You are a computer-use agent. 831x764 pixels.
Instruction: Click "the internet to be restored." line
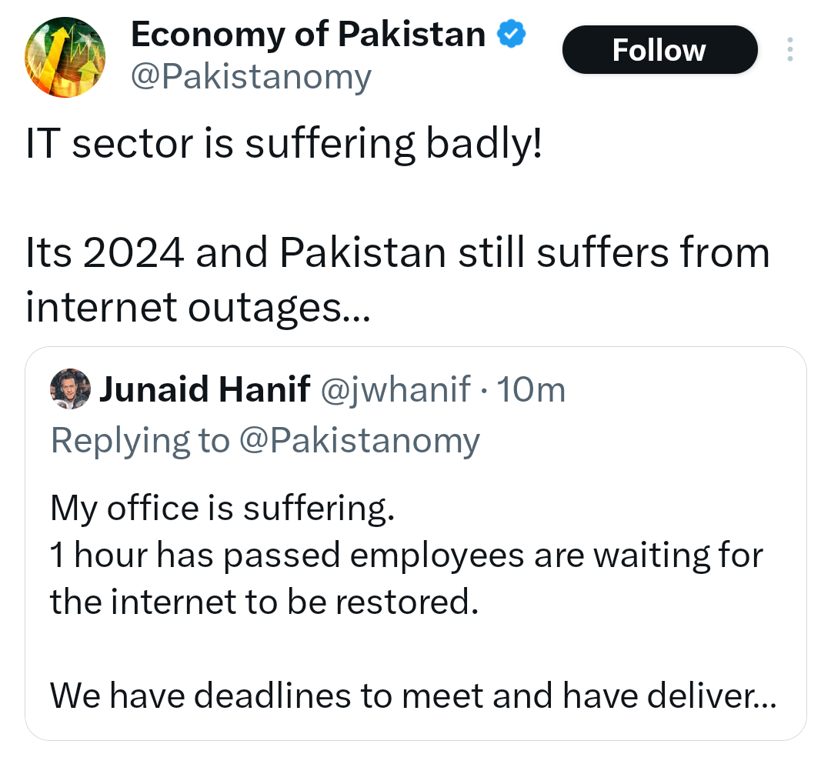click(264, 602)
